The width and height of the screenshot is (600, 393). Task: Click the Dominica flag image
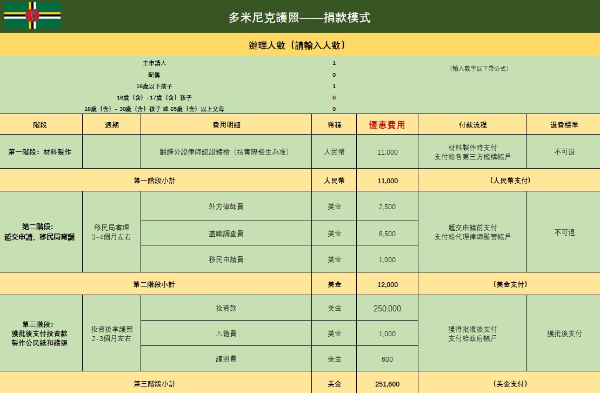[32, 16]
